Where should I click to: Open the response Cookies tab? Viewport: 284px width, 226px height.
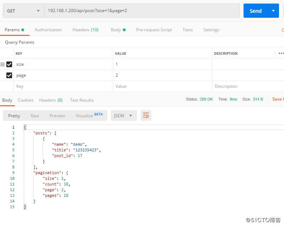pyautogui.click(x=26, y=100)
